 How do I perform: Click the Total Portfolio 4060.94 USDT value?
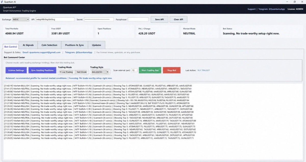click(14, 33)
